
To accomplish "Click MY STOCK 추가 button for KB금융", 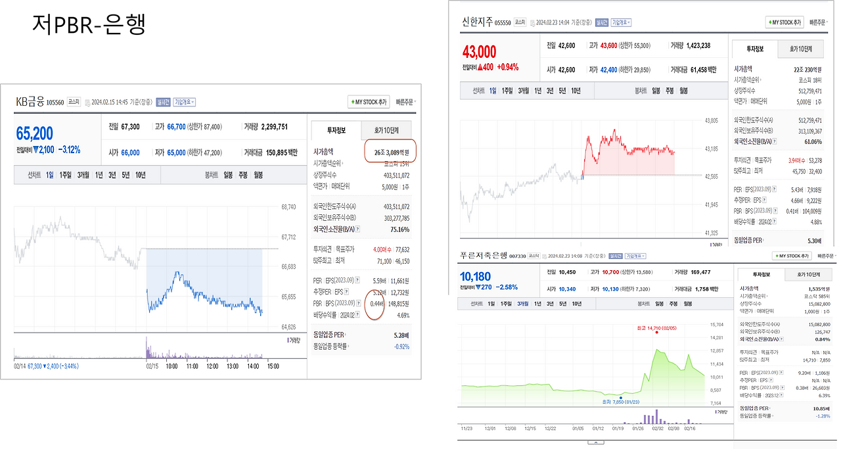I will pyautogui.click(x=369, y=102).
